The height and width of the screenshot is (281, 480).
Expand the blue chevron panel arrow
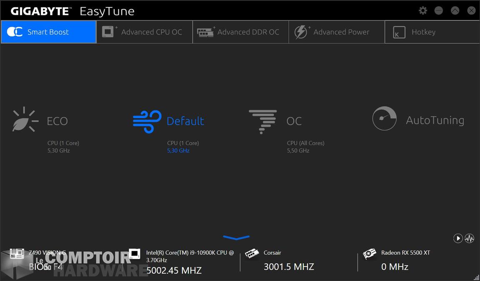(236, 238)
